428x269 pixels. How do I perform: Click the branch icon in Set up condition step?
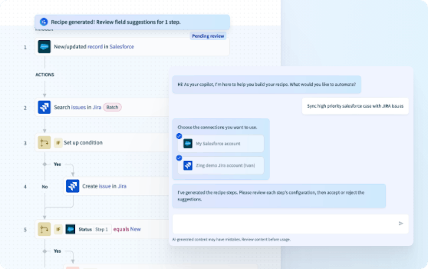tap(45, 143)
